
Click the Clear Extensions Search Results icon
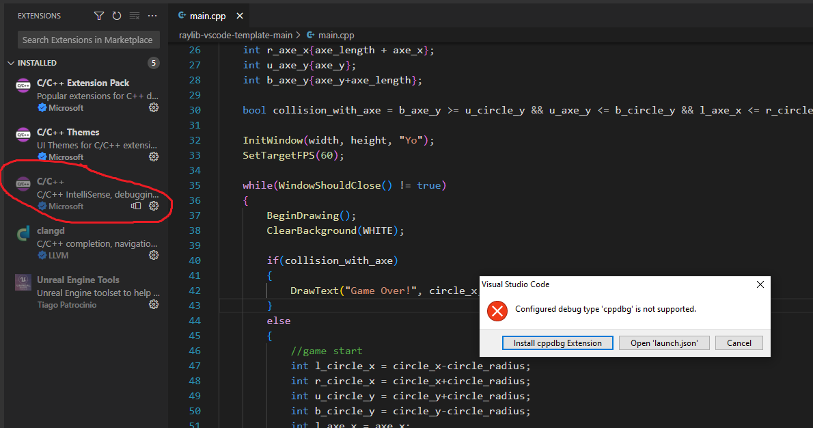(x=134, y=15)
